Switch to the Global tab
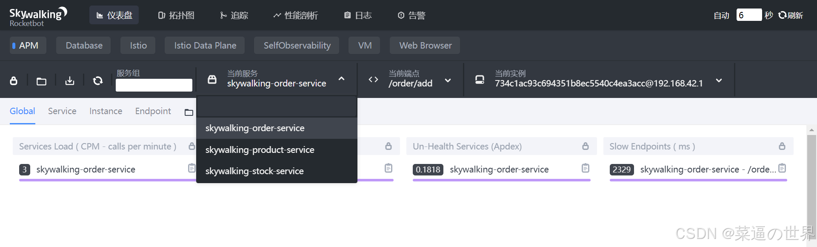 pos(22,111)
